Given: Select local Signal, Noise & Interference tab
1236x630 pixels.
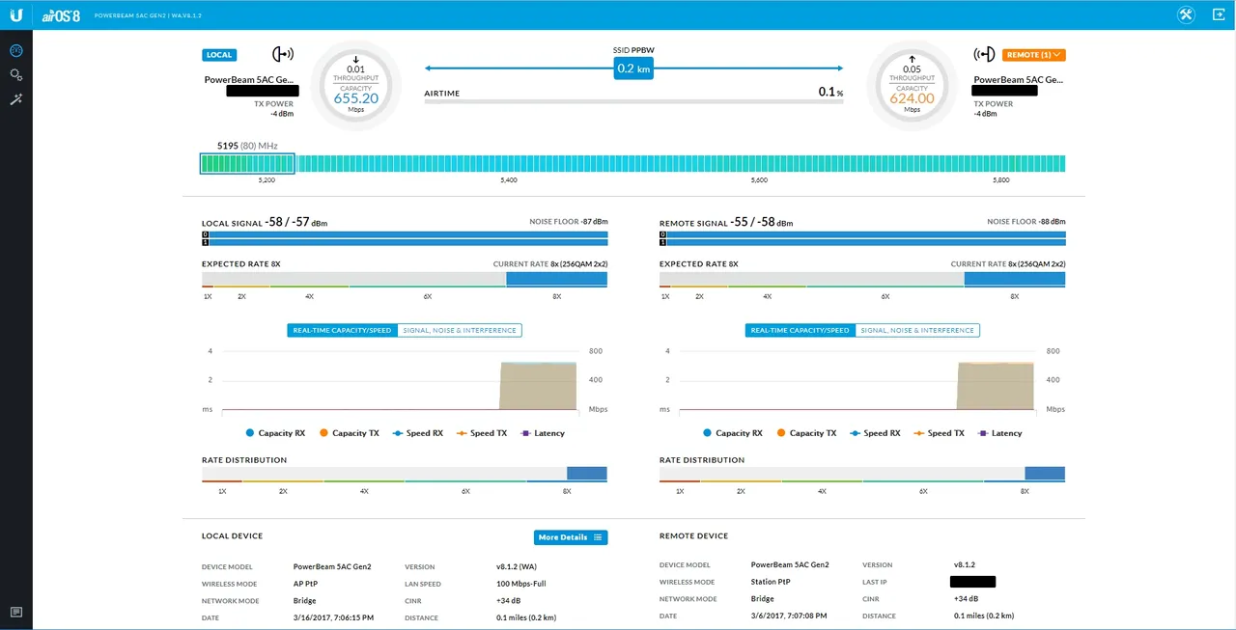Looking at the screenshot, I should (459, 330).
